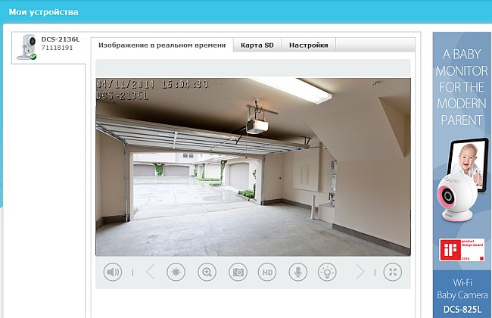Select Изображение в реальном времени tab

click(162, 45)
